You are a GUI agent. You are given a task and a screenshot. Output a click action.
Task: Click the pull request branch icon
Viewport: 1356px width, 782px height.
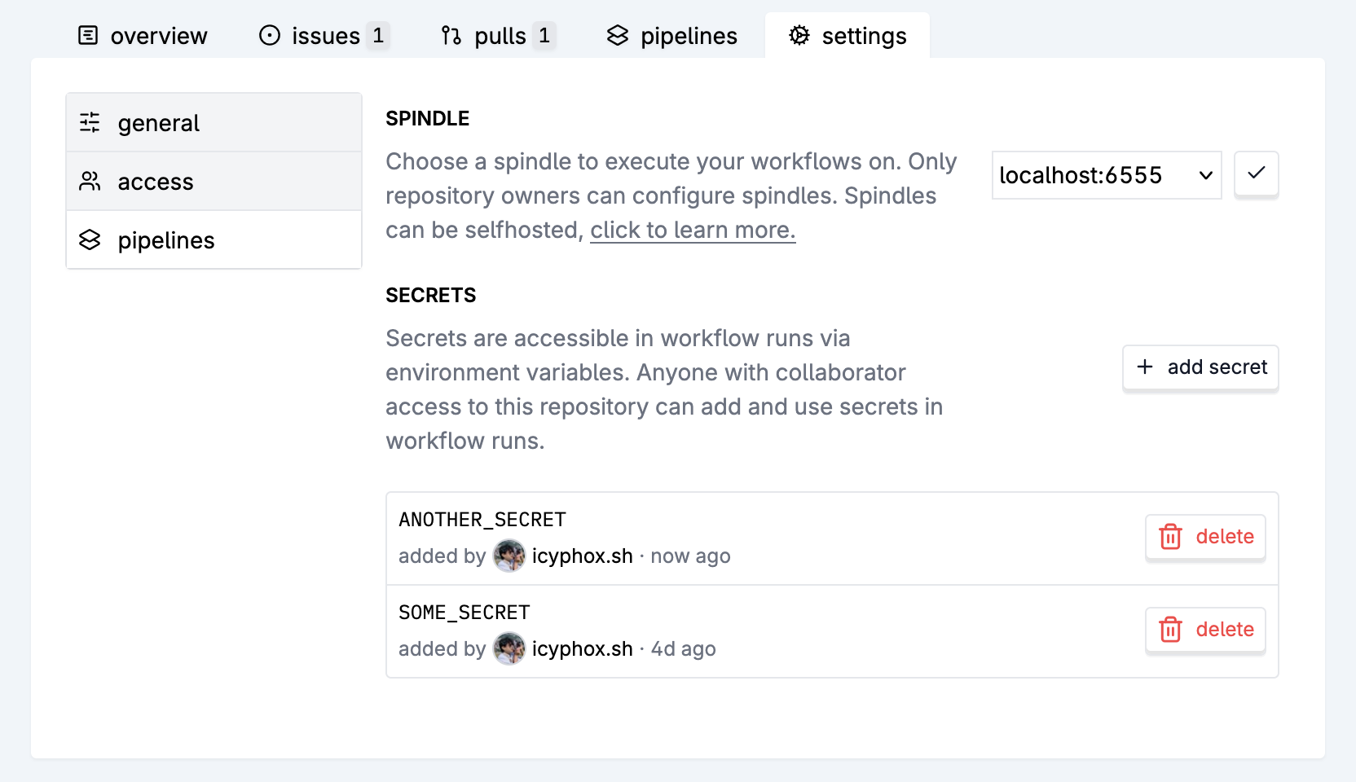(451, 36)
